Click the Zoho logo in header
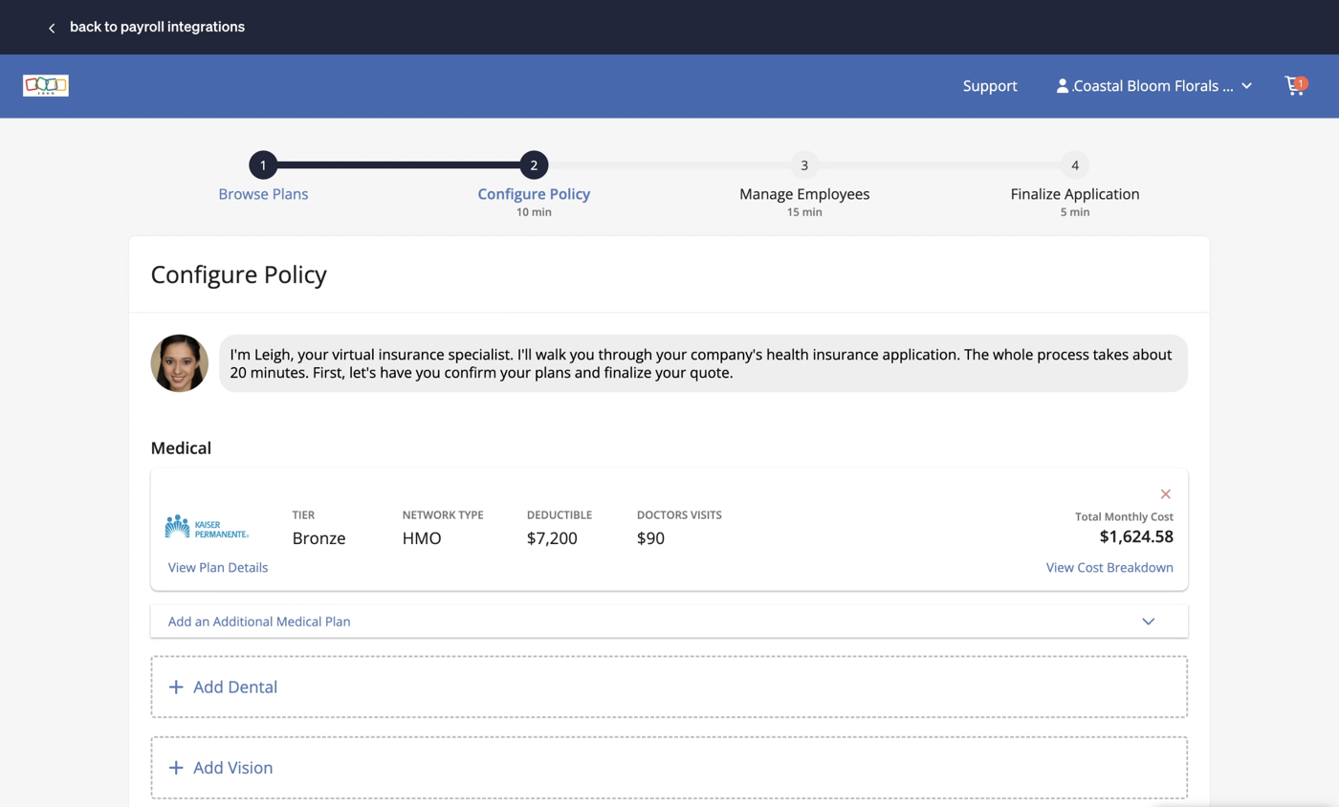 (x=46, y=86)
